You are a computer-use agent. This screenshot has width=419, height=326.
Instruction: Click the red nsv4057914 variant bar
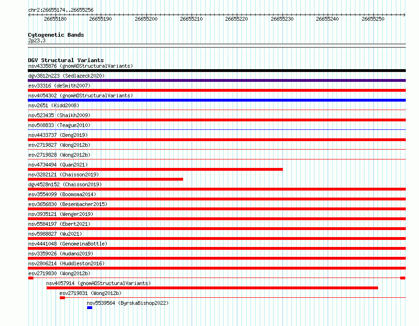coord(212,288)
